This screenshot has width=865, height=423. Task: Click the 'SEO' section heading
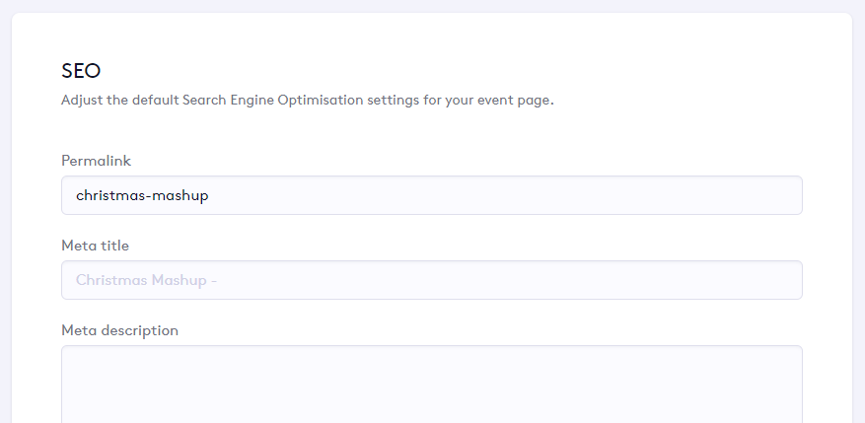81,71
